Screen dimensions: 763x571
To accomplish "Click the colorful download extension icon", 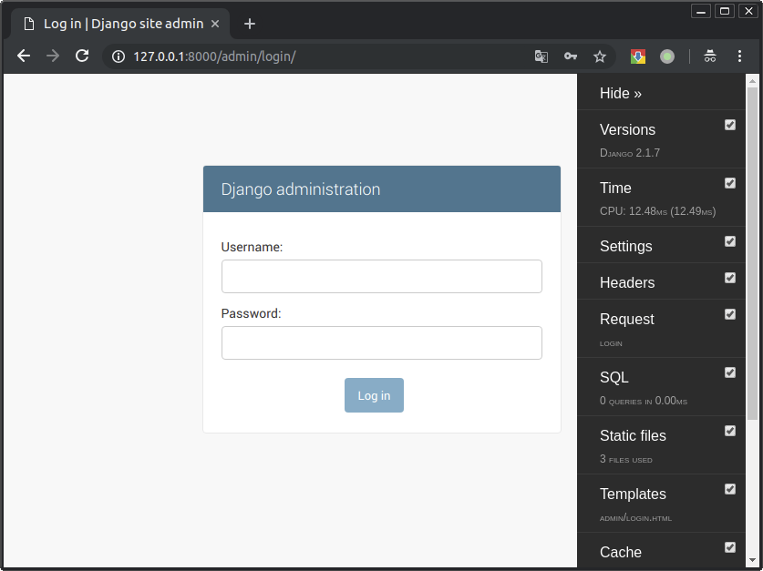I will pyautogui.click(x=638, y=56).
